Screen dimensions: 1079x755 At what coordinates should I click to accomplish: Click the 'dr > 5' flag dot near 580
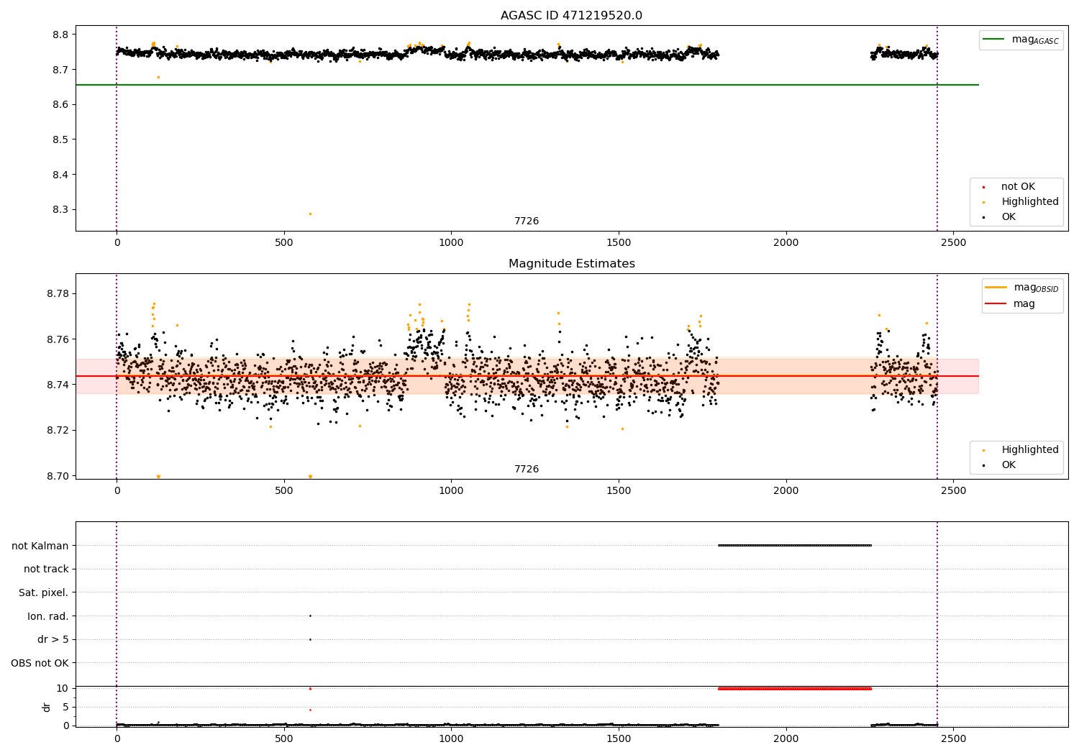310,639
